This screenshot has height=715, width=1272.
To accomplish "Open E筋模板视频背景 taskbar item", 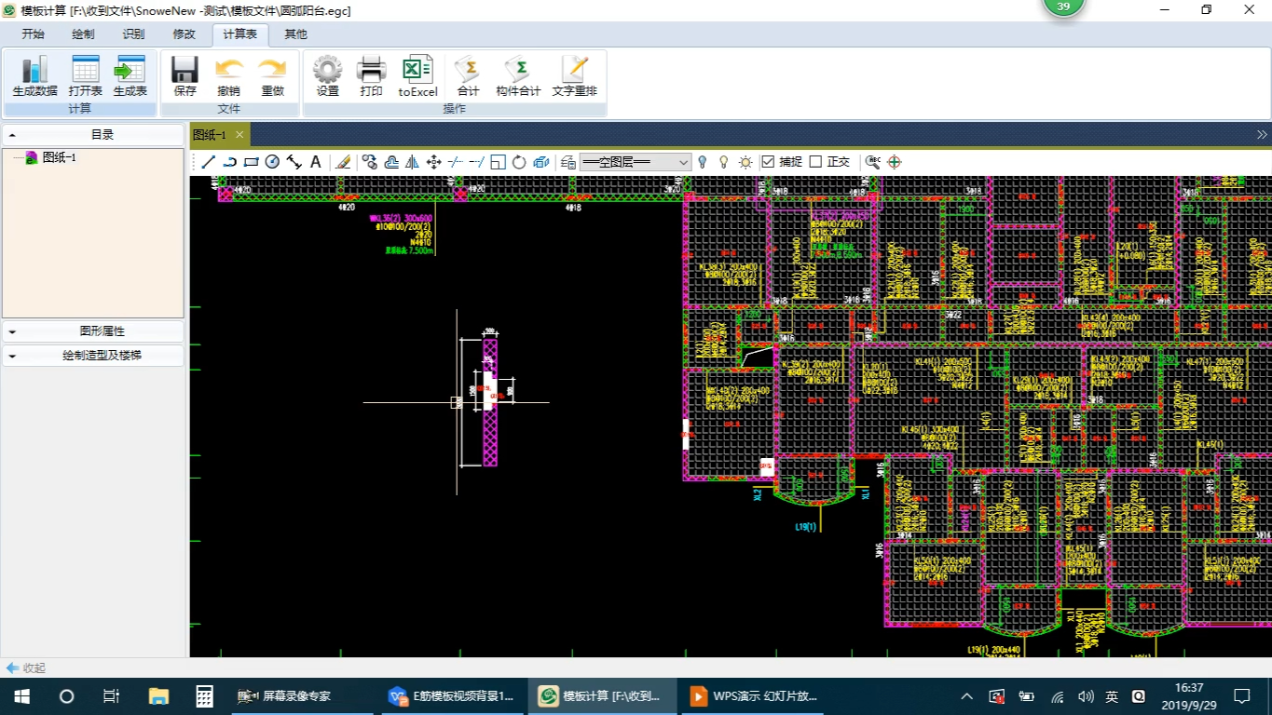I will [x=453, y=696].
